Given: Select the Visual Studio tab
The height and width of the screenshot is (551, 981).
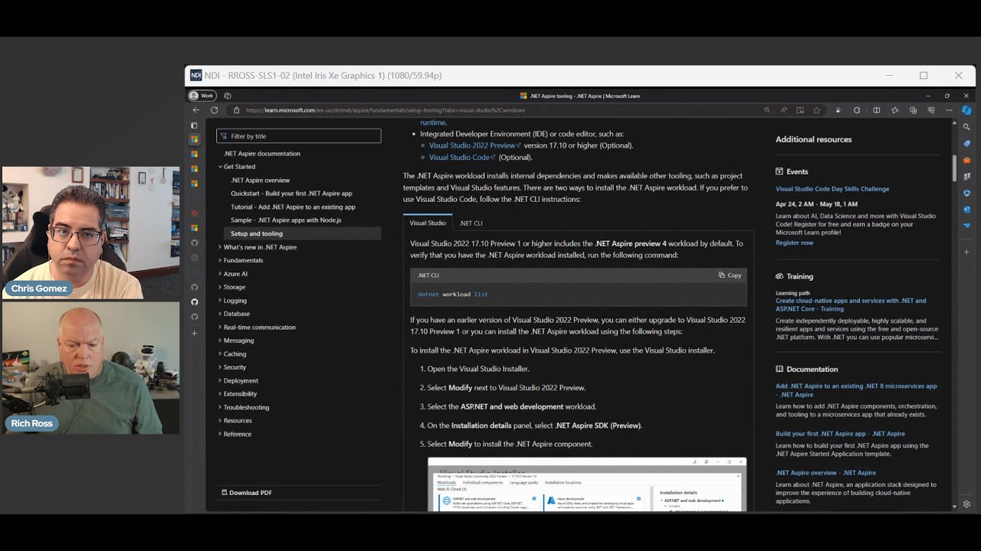Looking at the screenshot, I should click(428, 223).
